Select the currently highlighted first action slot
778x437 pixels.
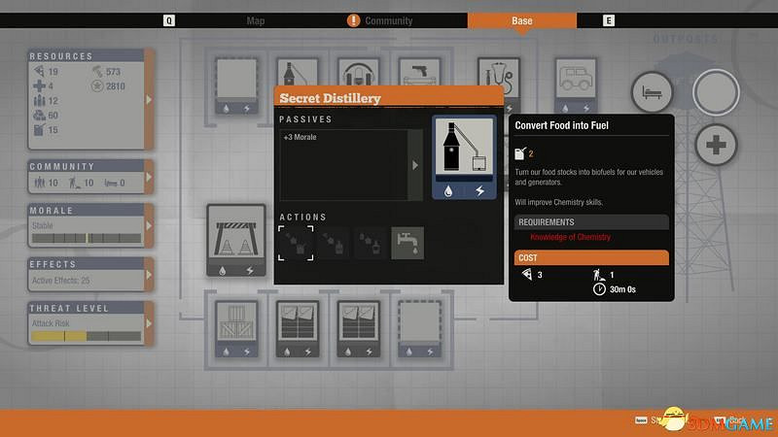(x=297, y=243)
